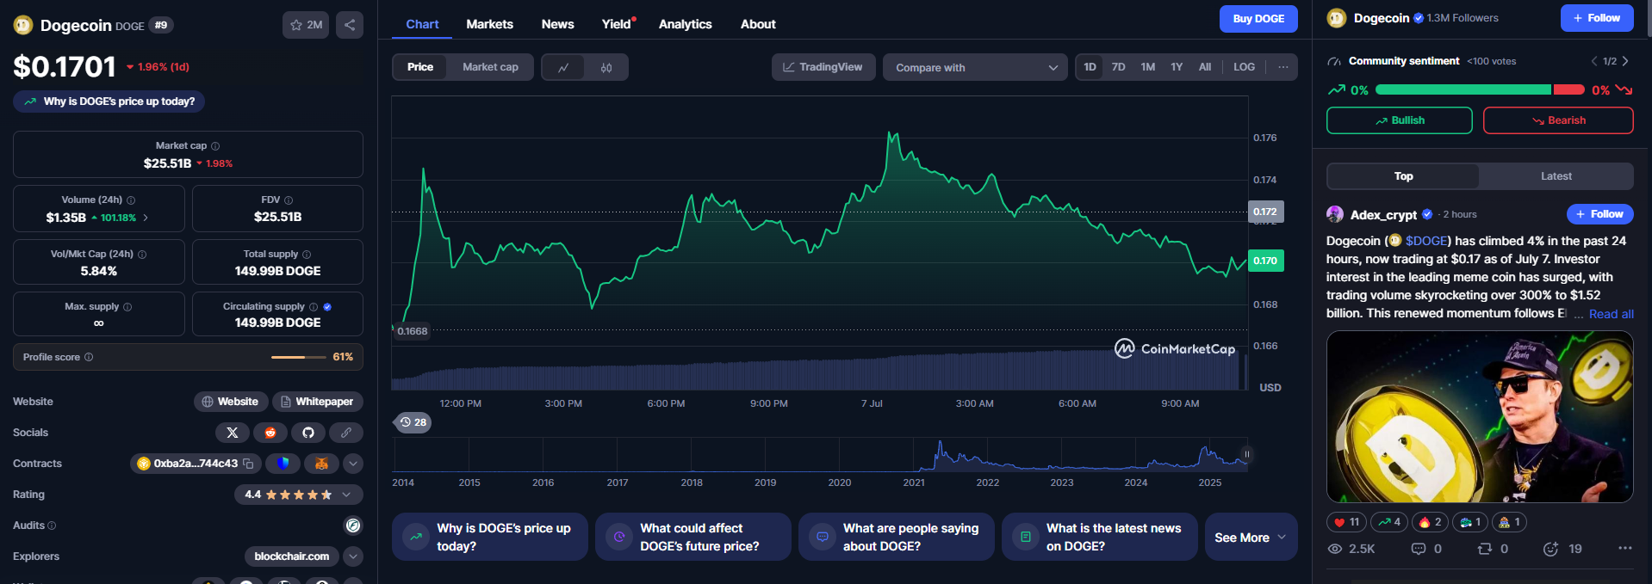
Task: Click the green trend-up reaction with 4
Action: pyautogui.click(x=1388, y=522)
